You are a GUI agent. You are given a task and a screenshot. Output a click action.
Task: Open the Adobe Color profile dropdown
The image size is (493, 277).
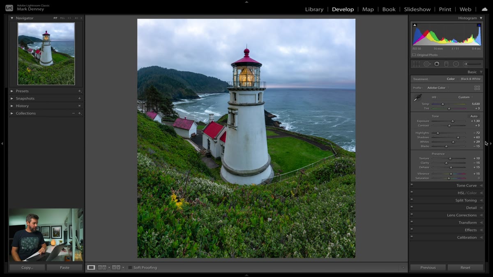point(438,88)
